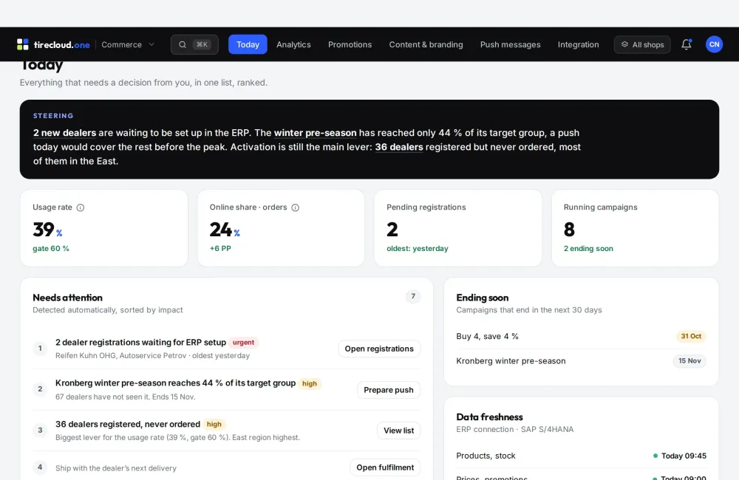Follow the 'winter pre-season' link
The image size is (739, 480).
315,133
